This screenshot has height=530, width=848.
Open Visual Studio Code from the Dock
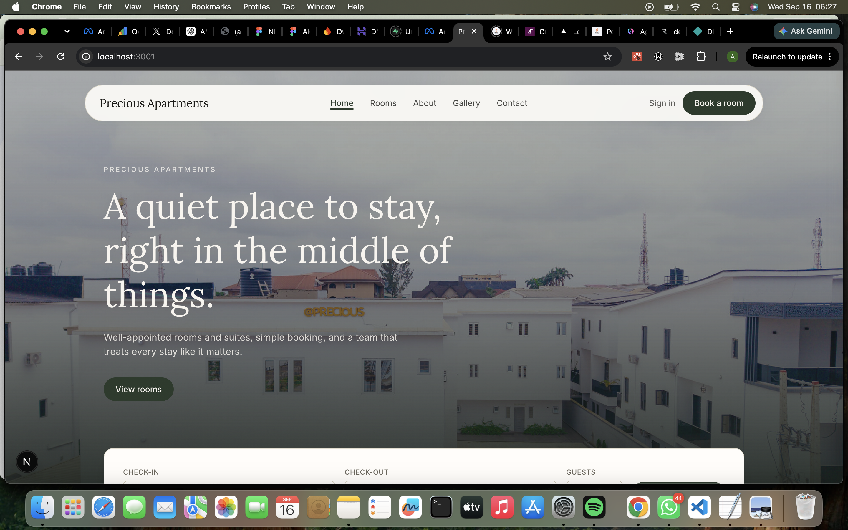coord(699,507)
